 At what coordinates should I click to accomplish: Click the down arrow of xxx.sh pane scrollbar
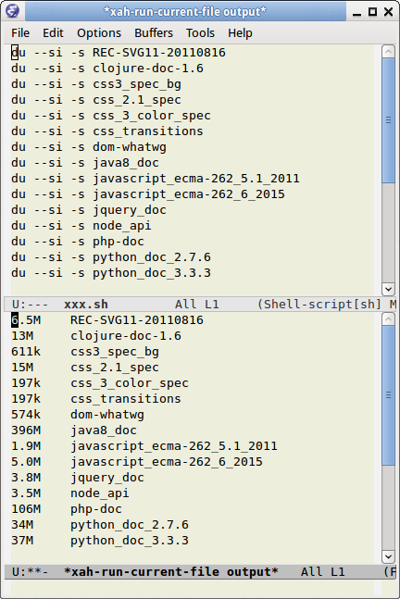[x=388, y=289]
